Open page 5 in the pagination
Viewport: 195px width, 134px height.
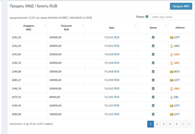coord(177,124)
